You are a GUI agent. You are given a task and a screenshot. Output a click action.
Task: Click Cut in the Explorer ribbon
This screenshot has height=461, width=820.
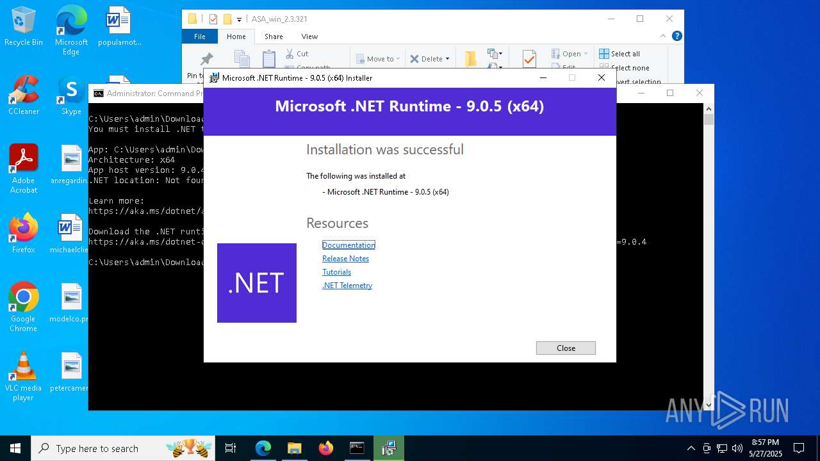point(297,54)
